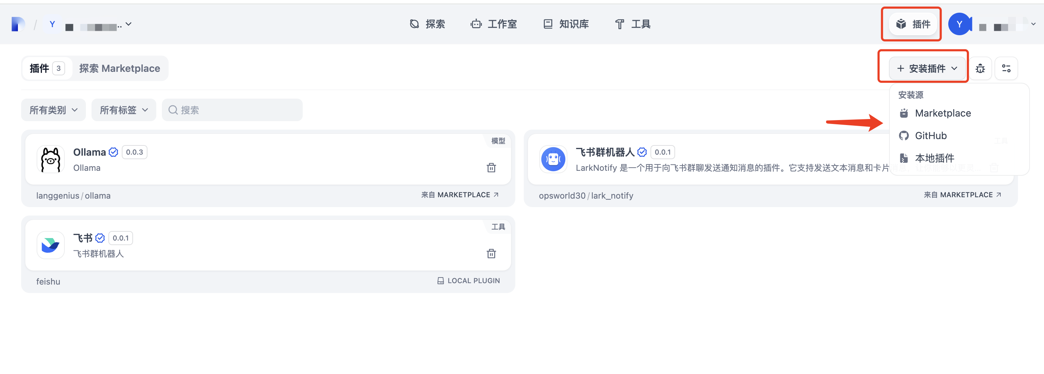The image size is (1044, 374).
Task: Click the 插件 button in header
Action: (x=913, y=24)
